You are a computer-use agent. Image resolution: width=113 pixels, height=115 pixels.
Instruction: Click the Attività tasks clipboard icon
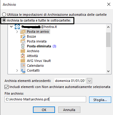23,56
